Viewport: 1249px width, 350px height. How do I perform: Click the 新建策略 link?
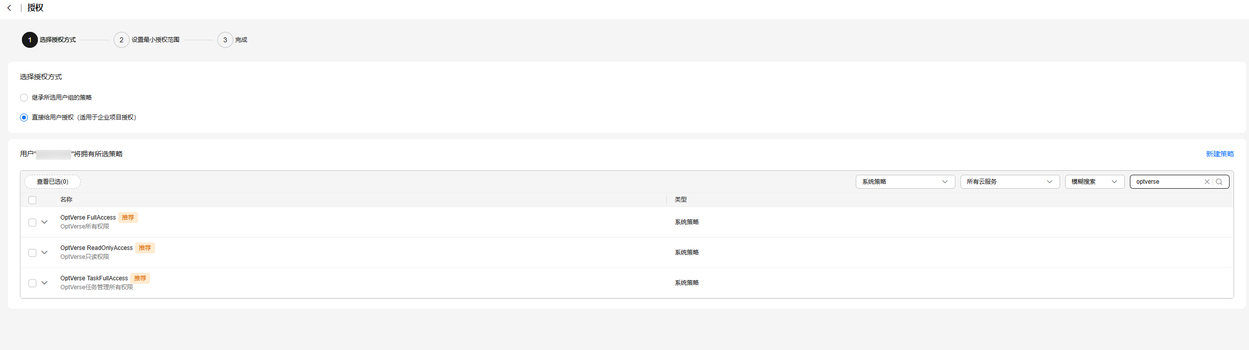click(x=1220, y=154)
